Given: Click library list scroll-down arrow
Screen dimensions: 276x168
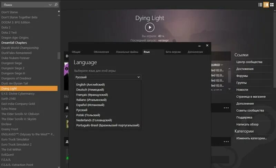Looking at the screenshot, I should tap(59, 167).
